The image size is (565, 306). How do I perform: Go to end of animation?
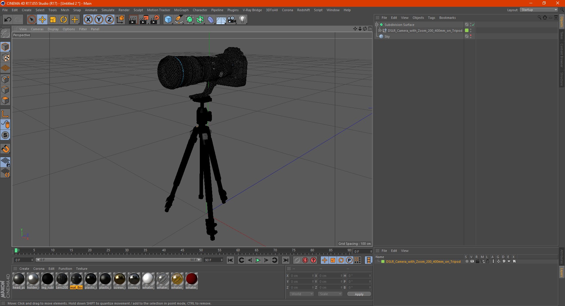285,260
